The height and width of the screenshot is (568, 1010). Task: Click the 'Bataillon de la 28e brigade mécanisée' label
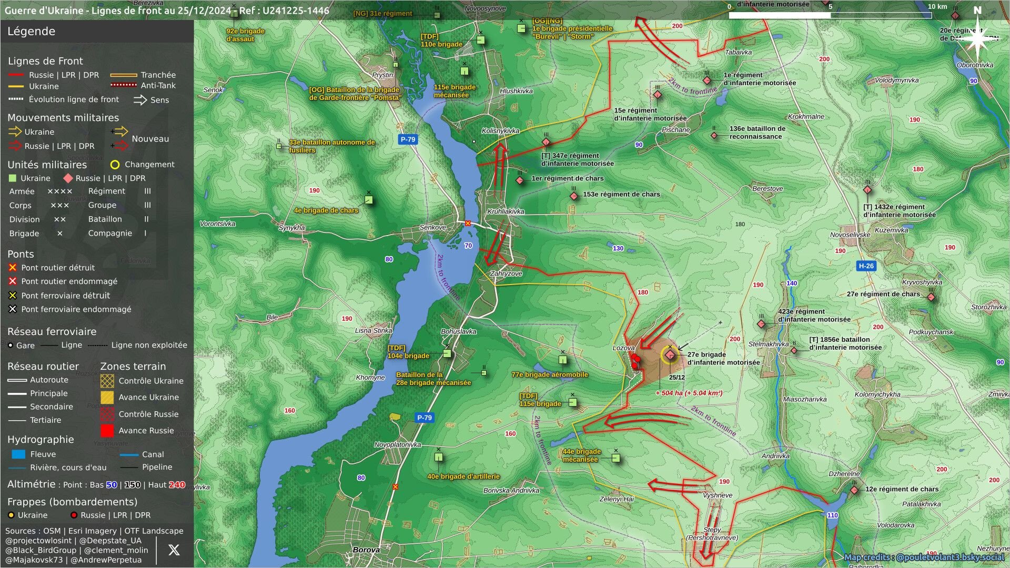pyautogui.click(x=433, y=379)
